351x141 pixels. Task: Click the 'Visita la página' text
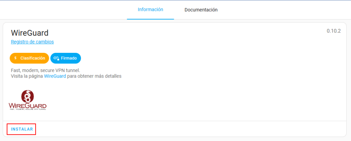point(27,76)
